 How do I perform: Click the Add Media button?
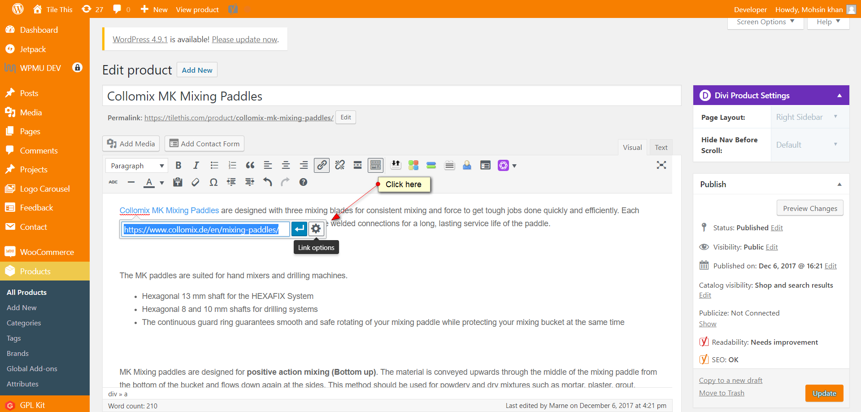coord(131,144)
